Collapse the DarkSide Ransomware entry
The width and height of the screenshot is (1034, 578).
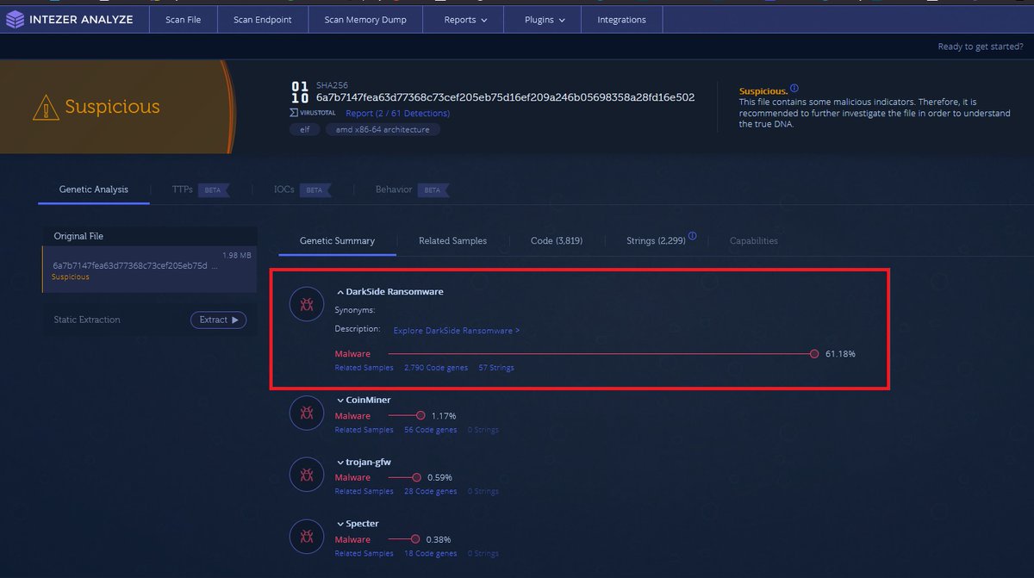coord(340,292)
